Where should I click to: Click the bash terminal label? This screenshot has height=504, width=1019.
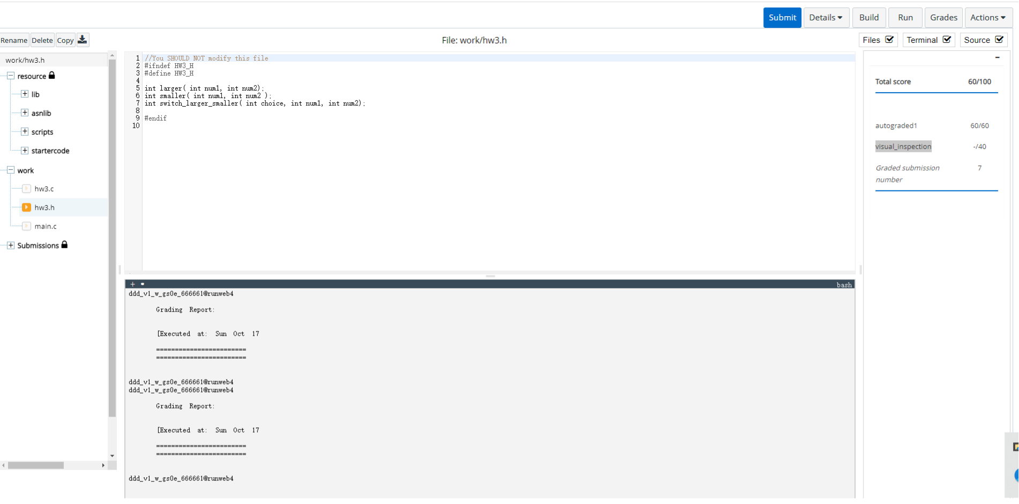click(844, 285)
